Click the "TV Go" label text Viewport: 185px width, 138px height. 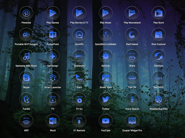[x=79, y=109]
